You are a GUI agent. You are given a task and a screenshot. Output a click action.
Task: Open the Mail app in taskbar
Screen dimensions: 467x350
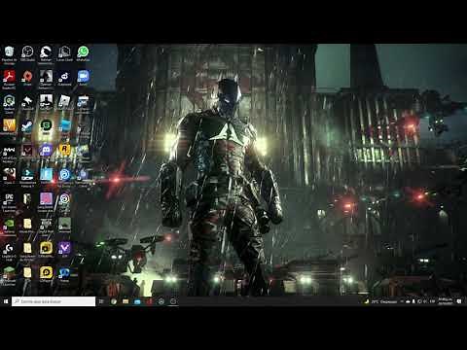(137, 301)
